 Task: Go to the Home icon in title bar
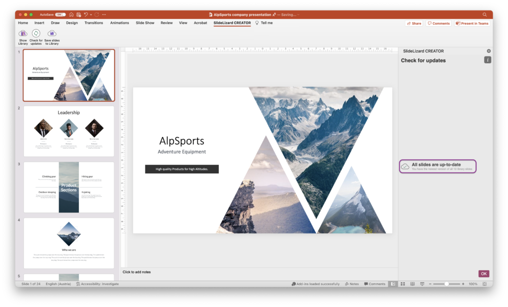coord(71,14)
